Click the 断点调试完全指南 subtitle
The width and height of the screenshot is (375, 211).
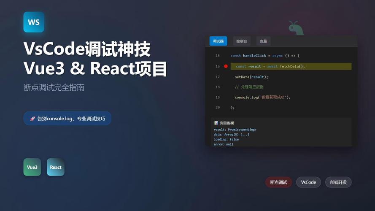coord(54,87)
